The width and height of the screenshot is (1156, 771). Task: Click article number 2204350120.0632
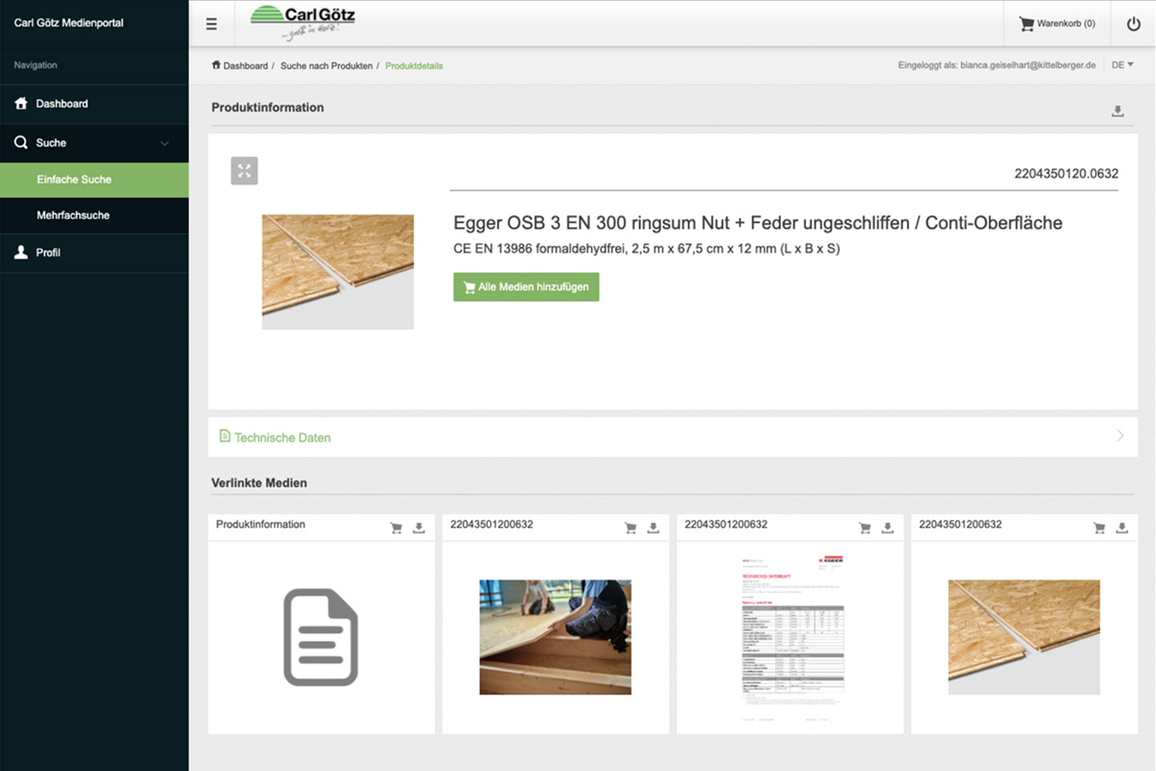[1066, 173]
